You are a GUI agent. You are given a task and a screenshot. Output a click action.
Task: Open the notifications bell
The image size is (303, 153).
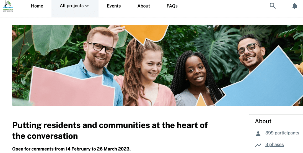coord(295,6)
